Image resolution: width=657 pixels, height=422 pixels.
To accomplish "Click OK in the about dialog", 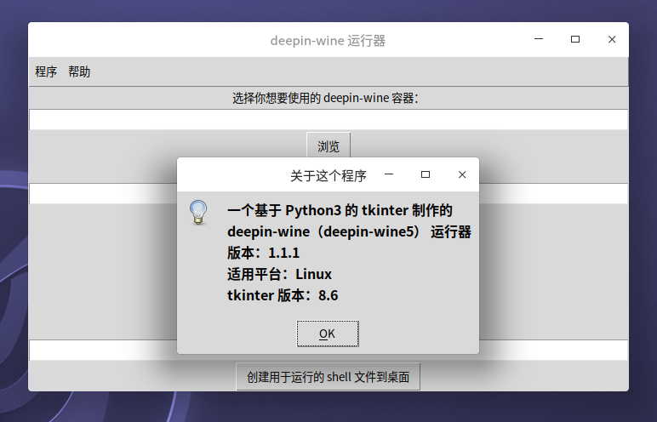I will (328, 334).
